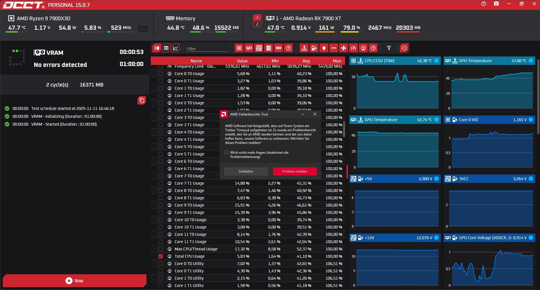
Task: Filter sensors by memory module icon
Action: 279,48
